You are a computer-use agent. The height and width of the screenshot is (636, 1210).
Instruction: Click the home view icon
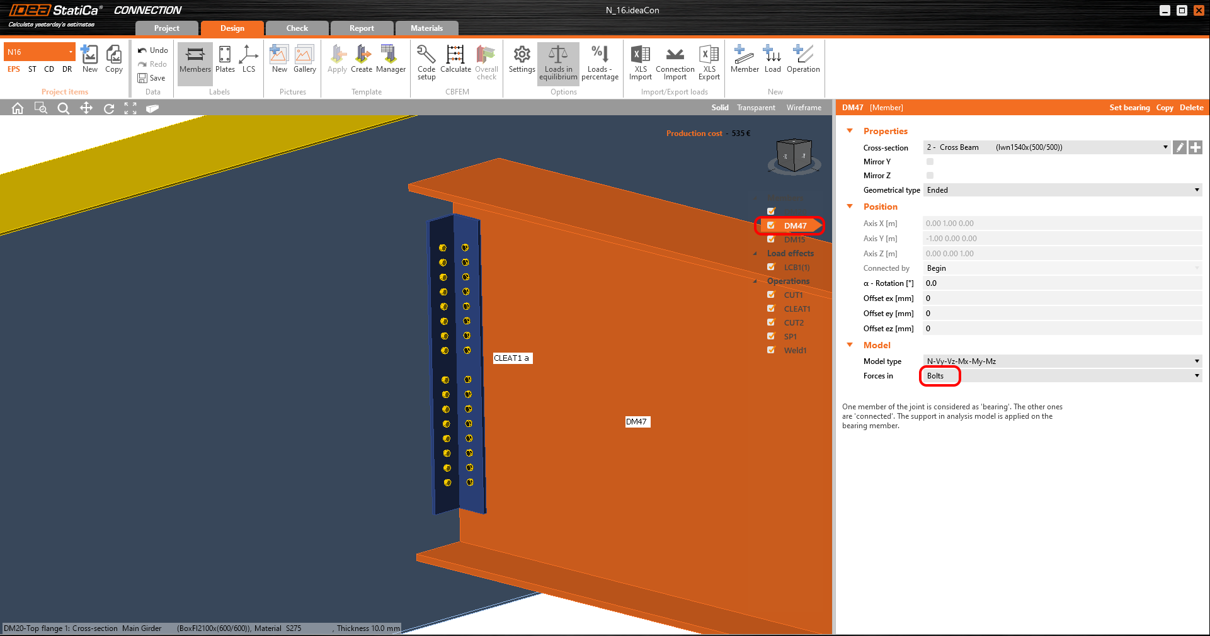18,108
